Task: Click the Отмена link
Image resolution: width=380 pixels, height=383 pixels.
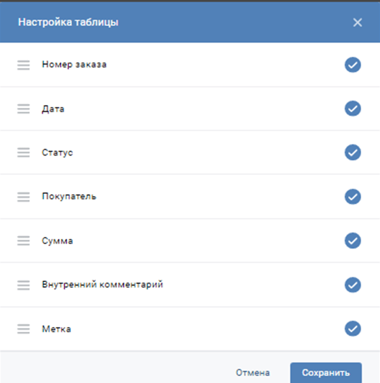Action: click(253, 373)
